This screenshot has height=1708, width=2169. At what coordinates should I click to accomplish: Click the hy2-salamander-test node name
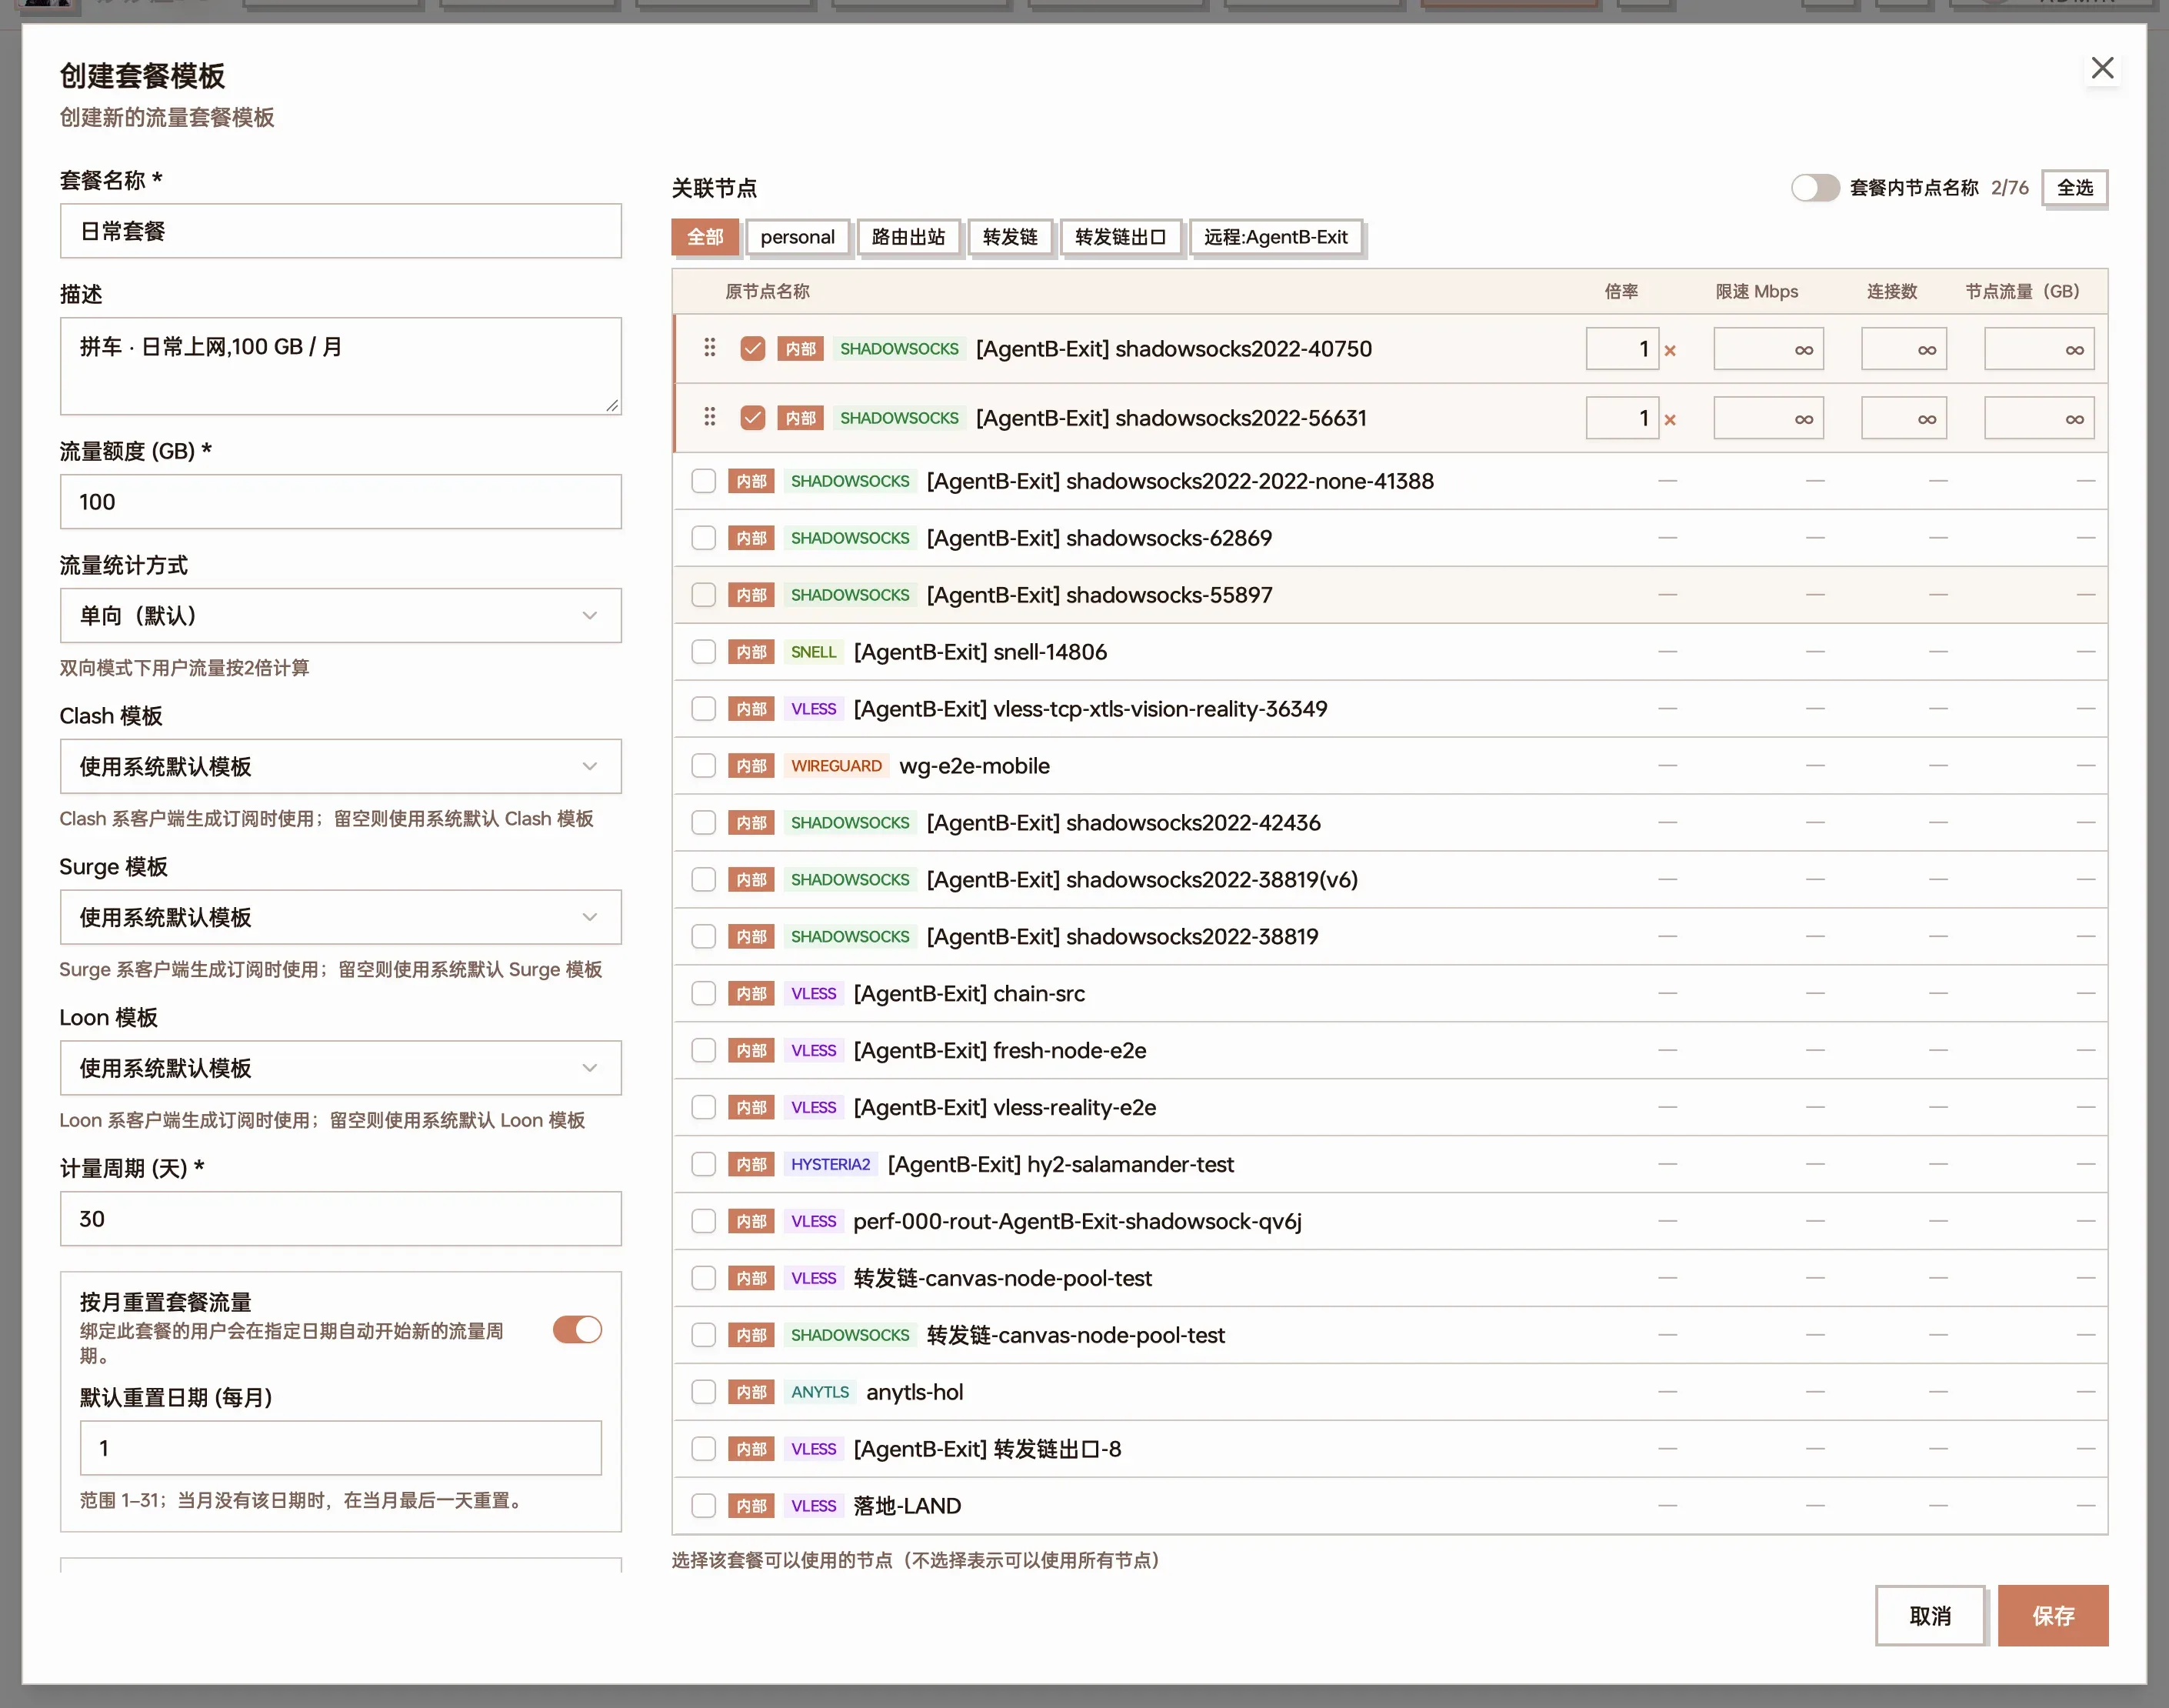click(x=1061, y=1164)
